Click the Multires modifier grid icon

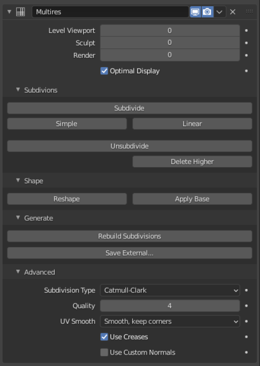click(x=20, y=11)
